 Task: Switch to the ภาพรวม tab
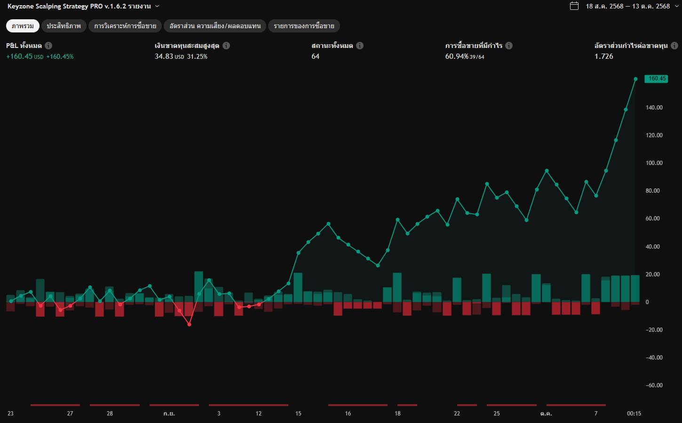(23, 26)
